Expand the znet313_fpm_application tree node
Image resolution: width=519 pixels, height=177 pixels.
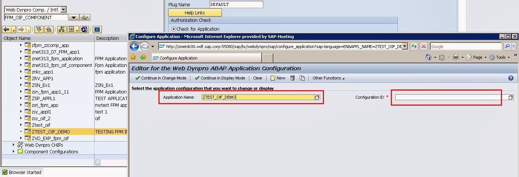[x=21, y=58]
